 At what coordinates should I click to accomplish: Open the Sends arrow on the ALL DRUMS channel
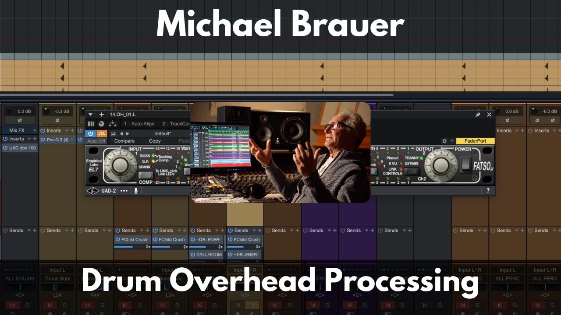click(29, 230)
